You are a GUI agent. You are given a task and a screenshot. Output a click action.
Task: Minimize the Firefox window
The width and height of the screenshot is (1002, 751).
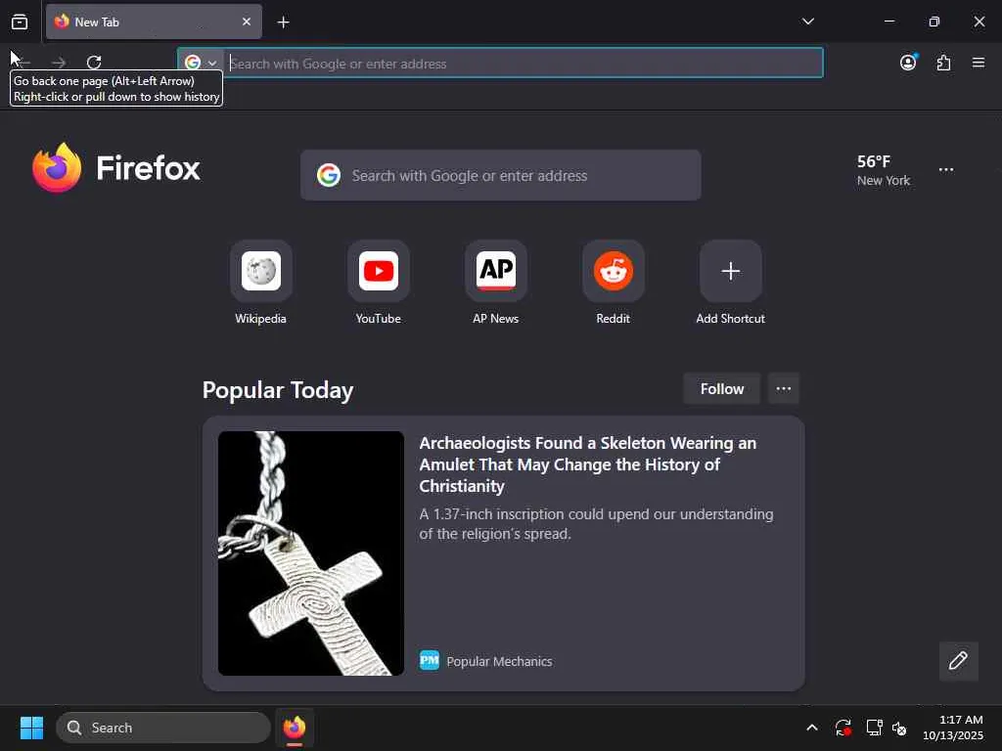click(x=888, y=22)
